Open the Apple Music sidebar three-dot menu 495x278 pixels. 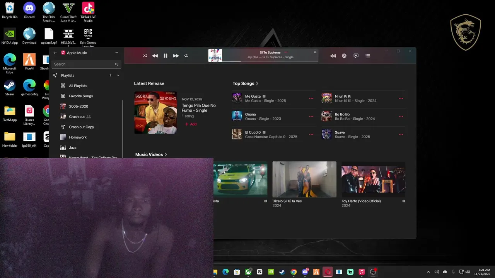117,53
